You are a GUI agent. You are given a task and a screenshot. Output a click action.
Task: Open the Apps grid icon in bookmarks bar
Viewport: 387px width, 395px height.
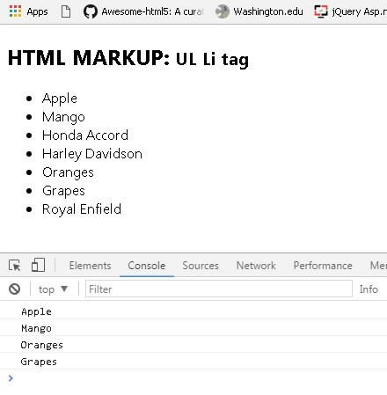click(15, 11)
